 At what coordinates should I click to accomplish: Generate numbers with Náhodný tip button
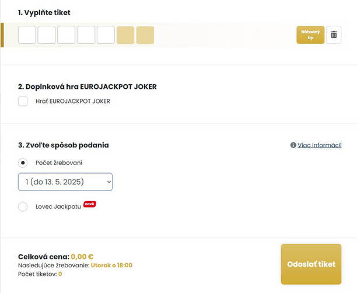[310, 35]
